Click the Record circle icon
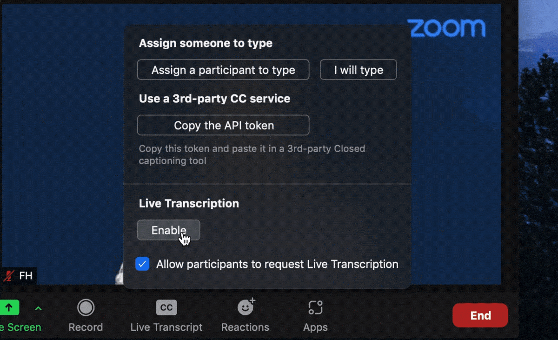 86,307
